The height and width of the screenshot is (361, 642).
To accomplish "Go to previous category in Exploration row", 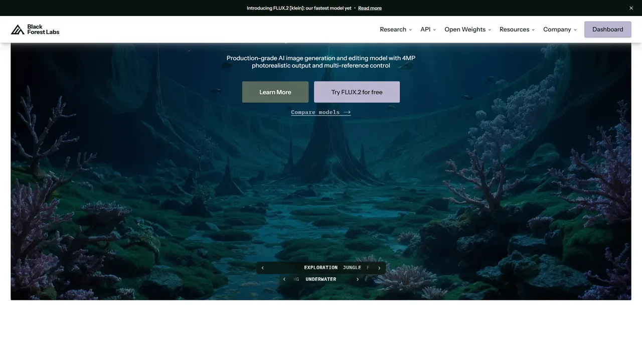I will 262,268.
